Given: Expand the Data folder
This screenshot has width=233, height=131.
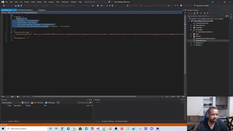Looking at the screenshot, I should coord(191,34).
